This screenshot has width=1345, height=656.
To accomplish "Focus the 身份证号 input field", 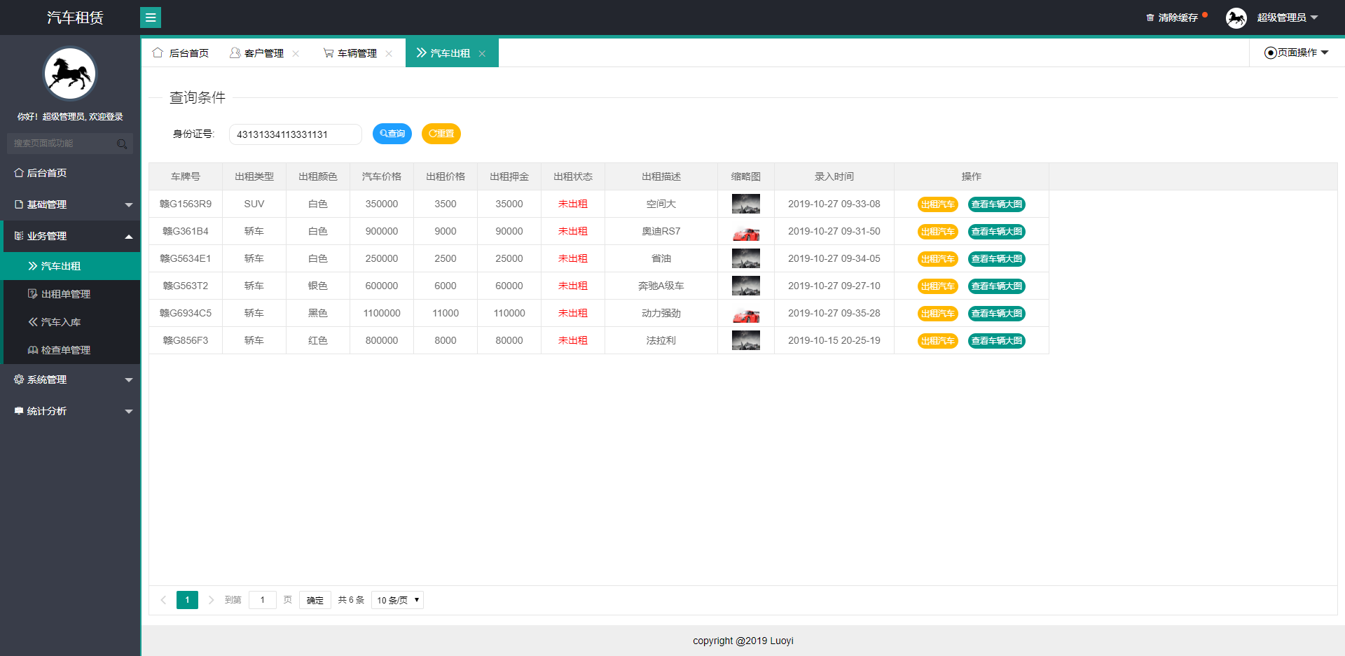I will pyautogui.click(x=296, y=134).
